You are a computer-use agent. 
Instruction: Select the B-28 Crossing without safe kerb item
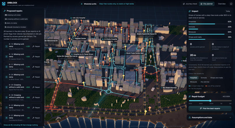(x=23, y=87)
